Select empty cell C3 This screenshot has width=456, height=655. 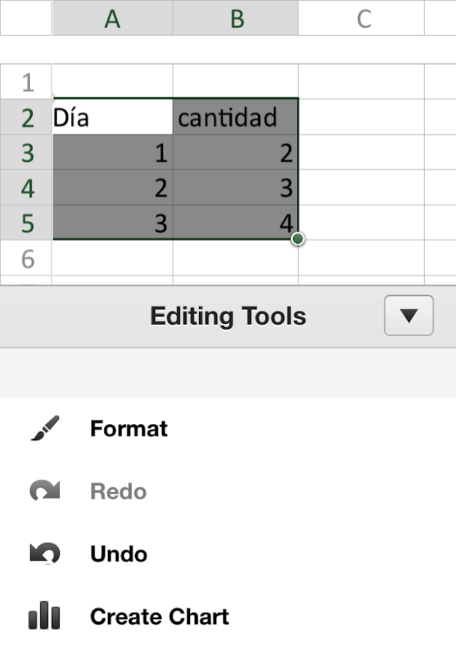[361, 152]
